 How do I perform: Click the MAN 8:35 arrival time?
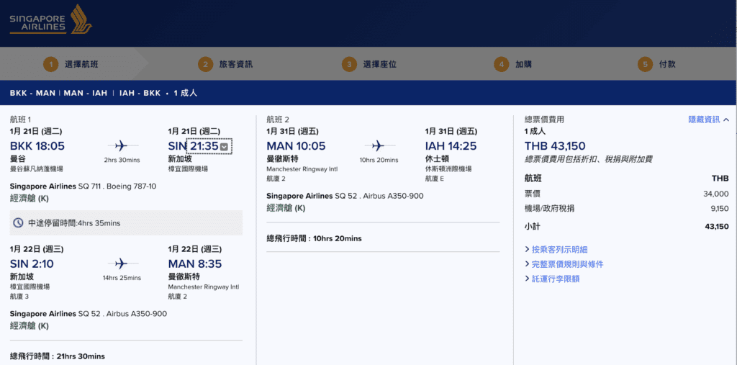194,264
